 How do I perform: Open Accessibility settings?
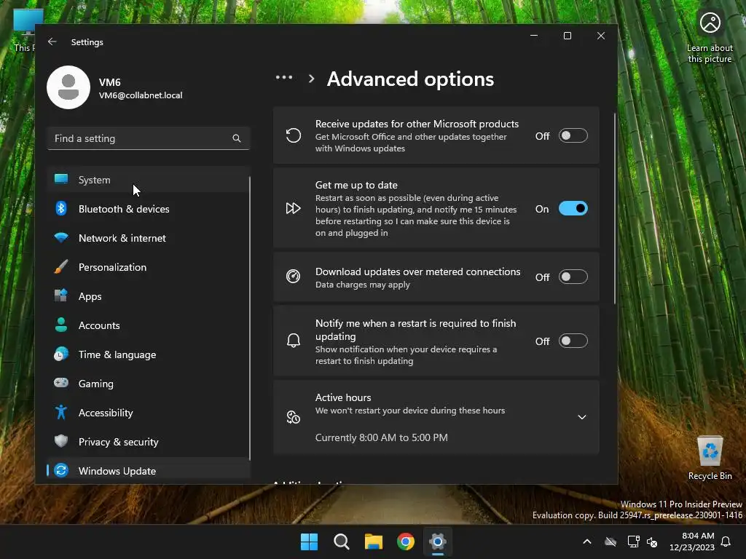149,413
